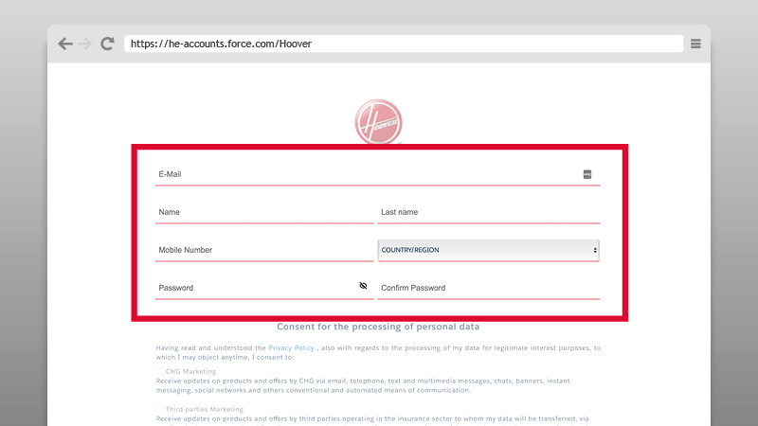Click the autofill icon in the E-Mail field
The height and width of the screenshot is (426, 758).
587,174
